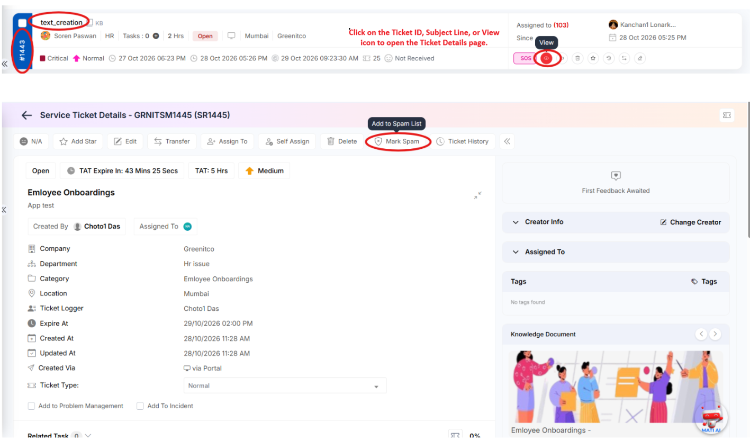Check Add To Incident
The width and height of the screenshot is (750, 440).
(140, 406)
